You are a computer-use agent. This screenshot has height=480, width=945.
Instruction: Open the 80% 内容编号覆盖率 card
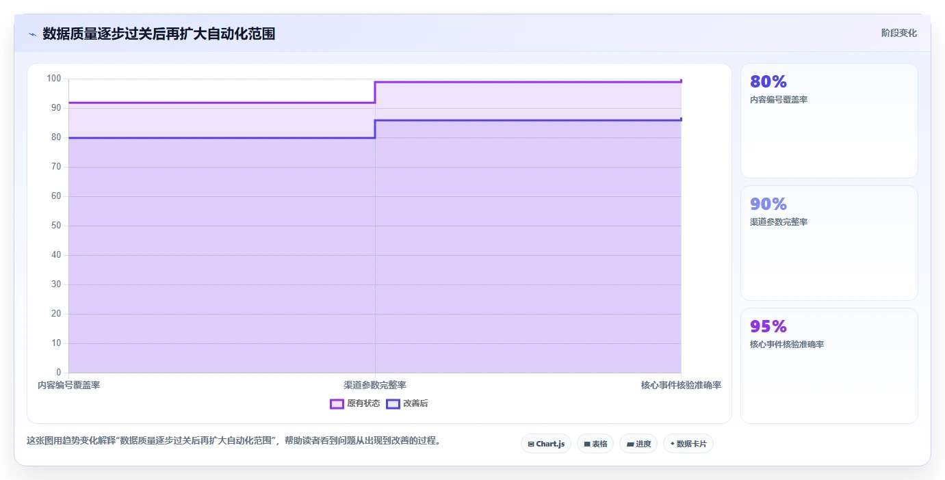(829, 121)
